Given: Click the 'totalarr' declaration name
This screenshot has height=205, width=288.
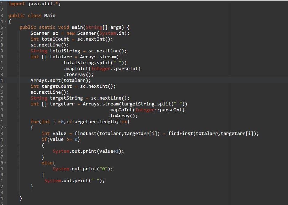Looking at the screenshot, I should (x=61, y=57).
